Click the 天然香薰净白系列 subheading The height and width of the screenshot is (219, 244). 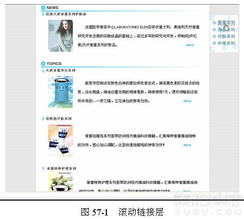(60, 70)
